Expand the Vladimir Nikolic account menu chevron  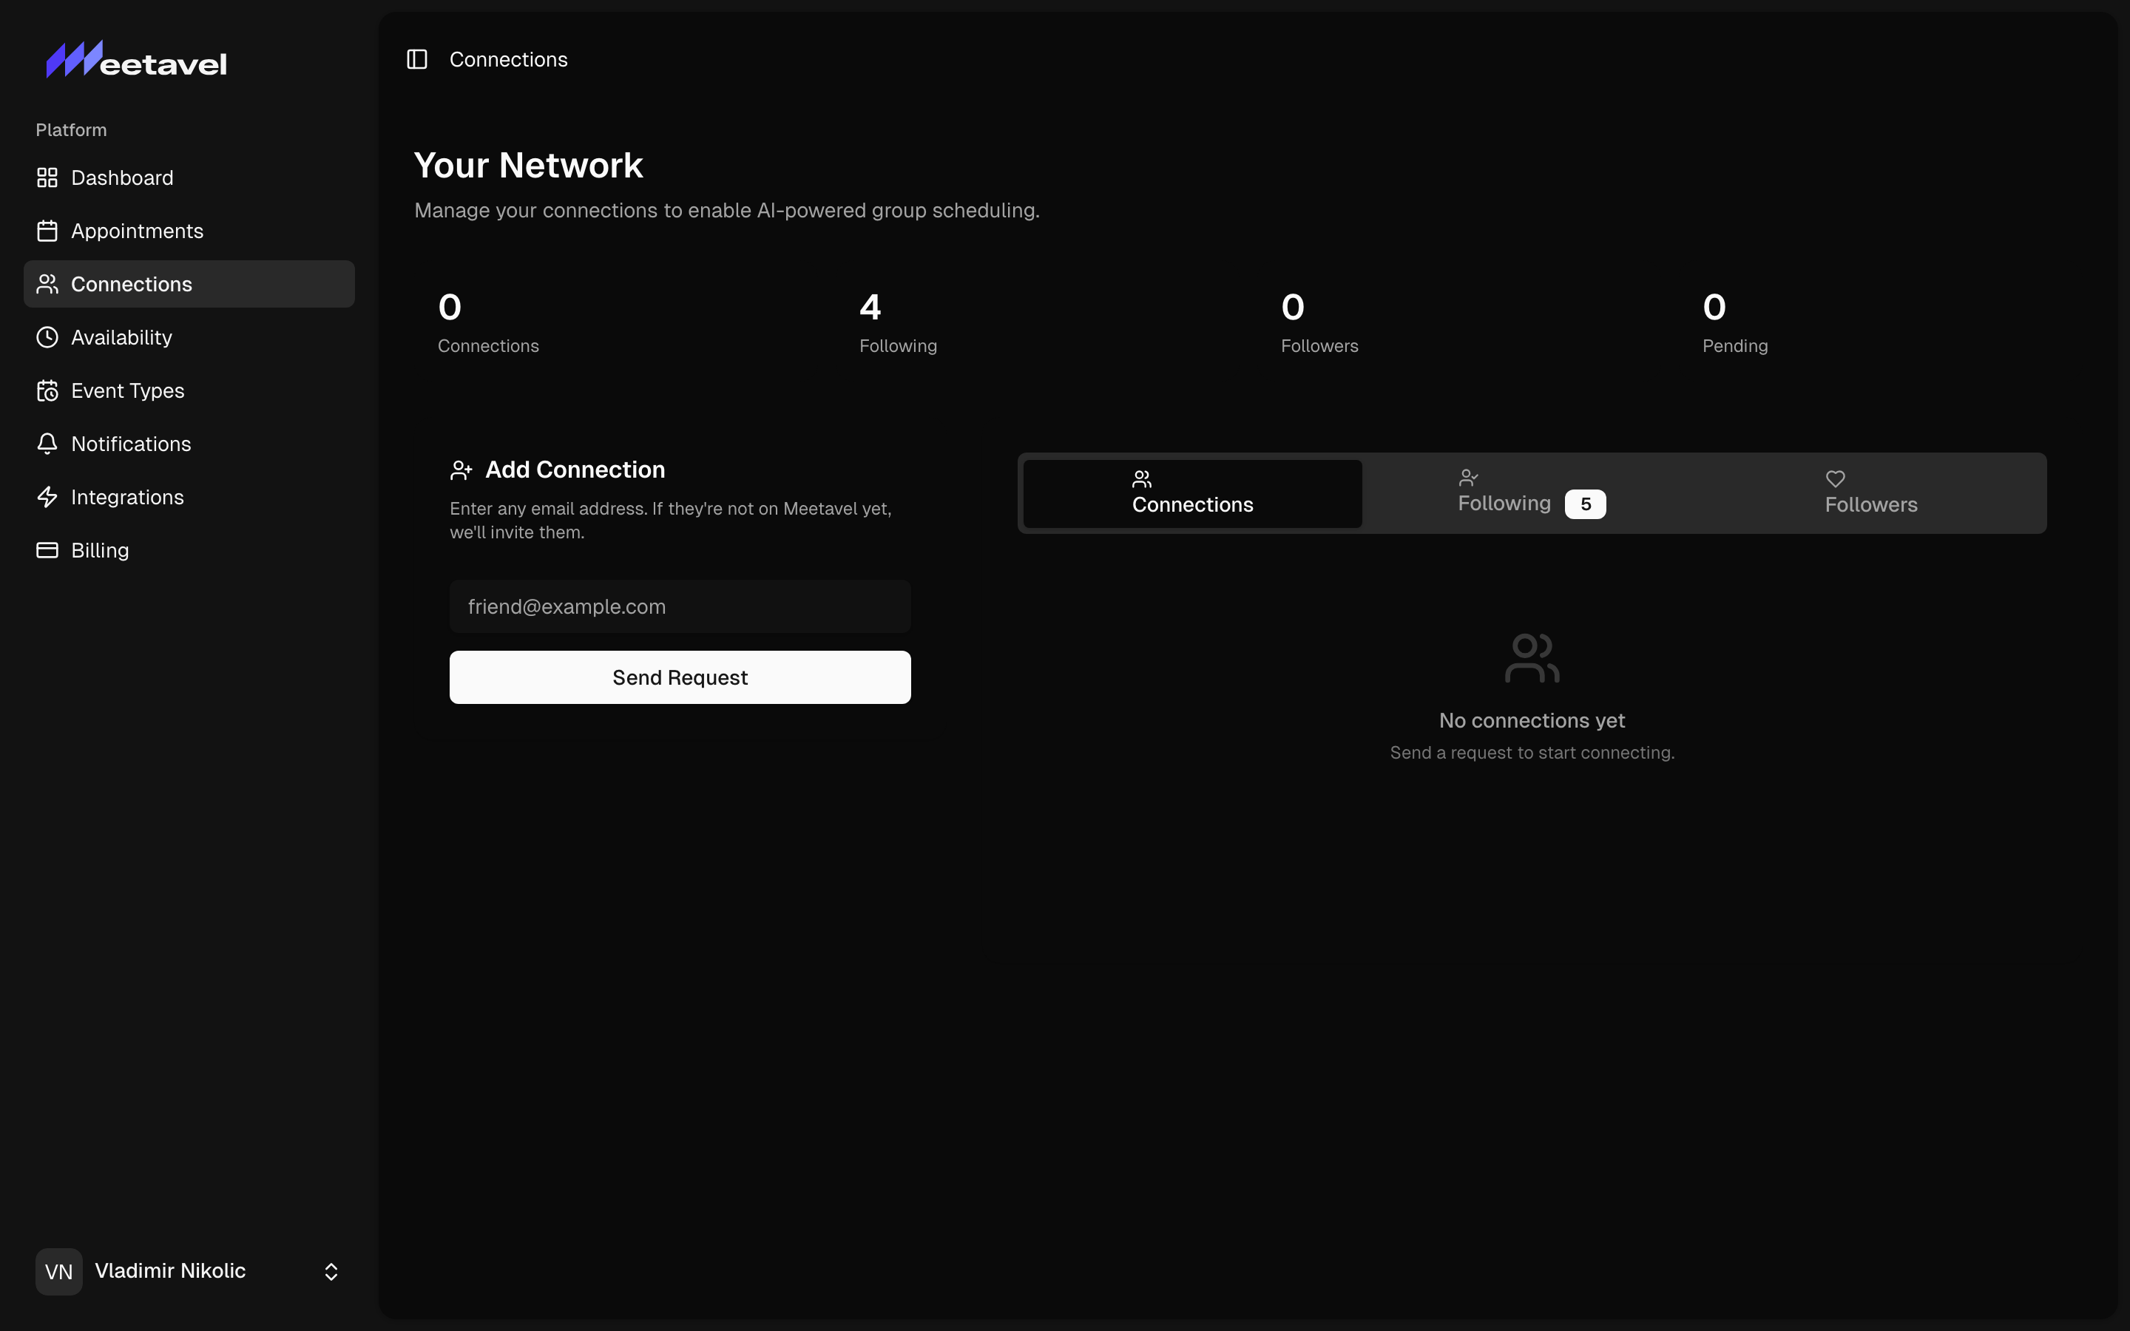pos(331,1271)
